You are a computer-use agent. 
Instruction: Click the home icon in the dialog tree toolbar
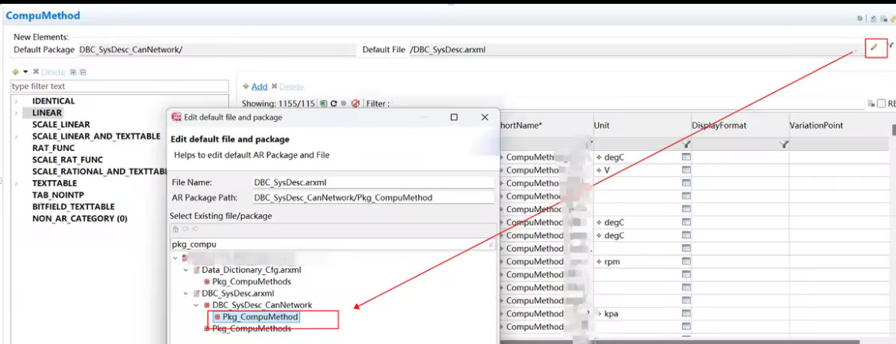click(x=176, y=229)
